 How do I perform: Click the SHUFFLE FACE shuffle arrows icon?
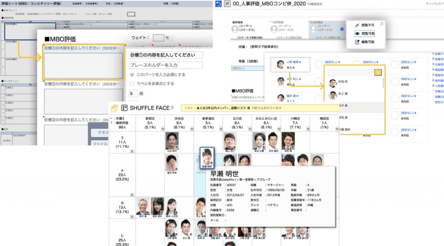(x=124, y=108)
